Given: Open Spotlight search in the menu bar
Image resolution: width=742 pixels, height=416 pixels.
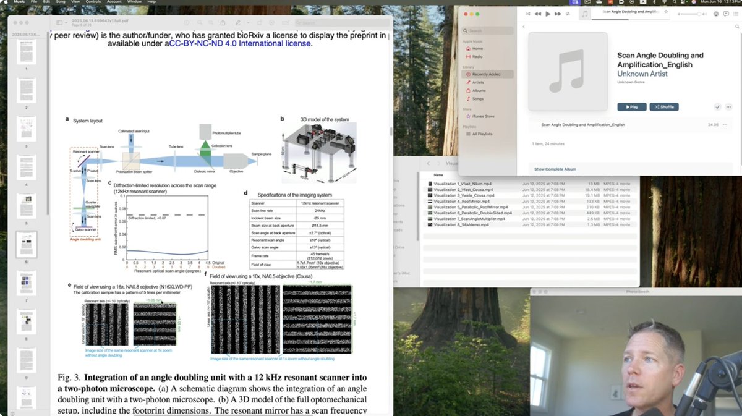Looking at the screenshot, I should 675,2.
